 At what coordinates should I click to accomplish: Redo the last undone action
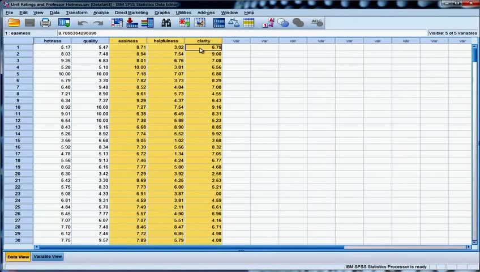[x=98, y=23]
